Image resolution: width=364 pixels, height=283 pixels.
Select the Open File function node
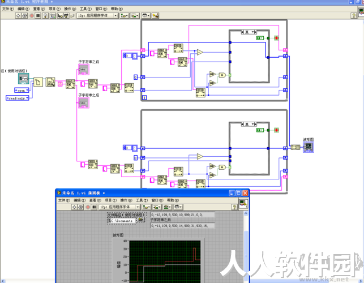click(38, 82)
